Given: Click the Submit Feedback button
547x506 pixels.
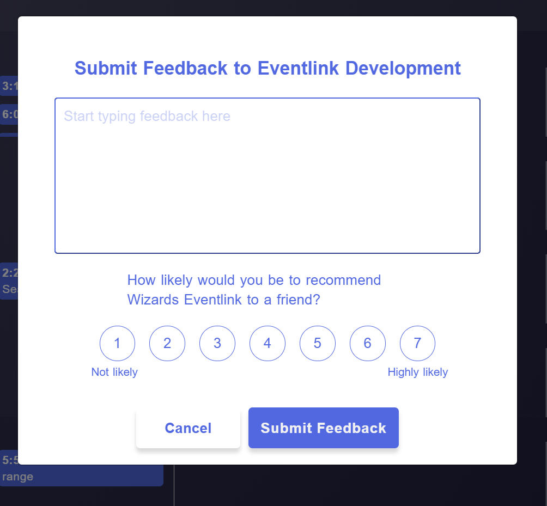Looking at the screenshot, I should pos(324,428).
